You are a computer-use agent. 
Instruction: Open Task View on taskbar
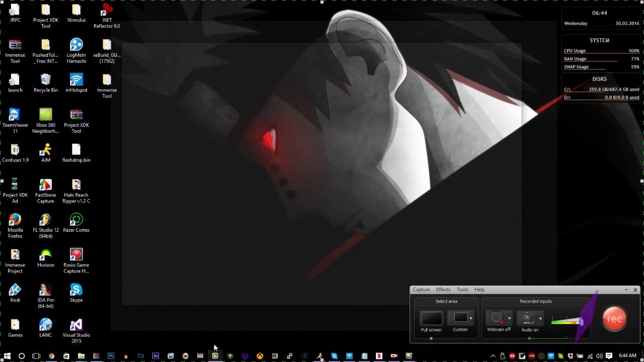point(36,356)
